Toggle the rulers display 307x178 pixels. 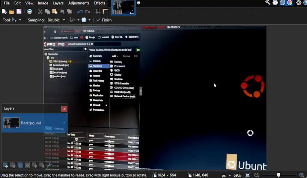coord(105,12)
